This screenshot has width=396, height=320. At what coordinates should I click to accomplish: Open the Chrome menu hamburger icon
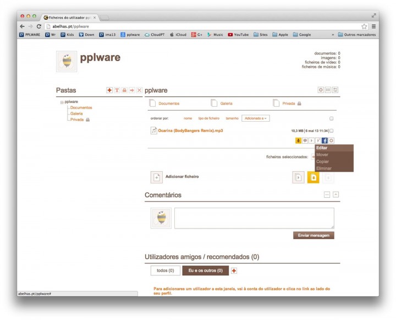(374, 26)
